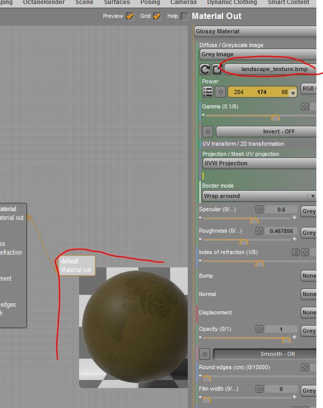The width and height of the screenshot is (323, 408).
Task: Click the Specular diamond node icon
Action: pos(259,210)
